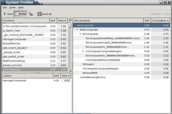This screenshot has width=172, height=114.
Task: Click Callers column header
Action: click(28, 76)
